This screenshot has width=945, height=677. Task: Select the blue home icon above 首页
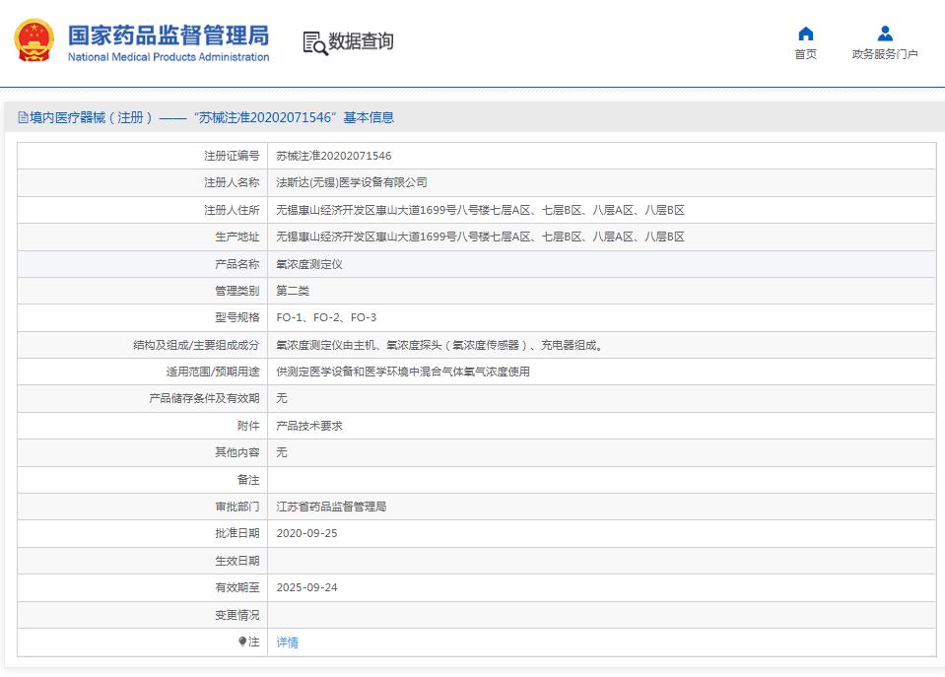click(805, 34)
